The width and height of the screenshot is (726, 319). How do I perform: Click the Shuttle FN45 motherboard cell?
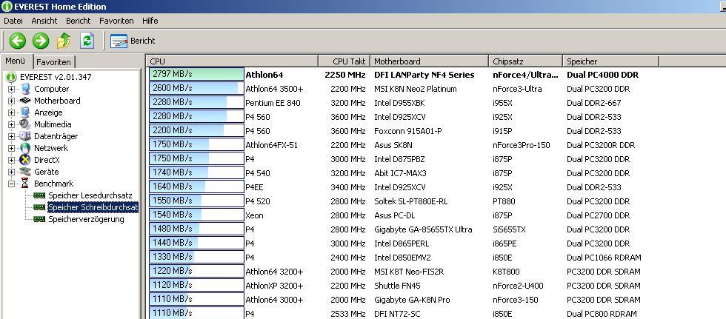coord(397,286)
